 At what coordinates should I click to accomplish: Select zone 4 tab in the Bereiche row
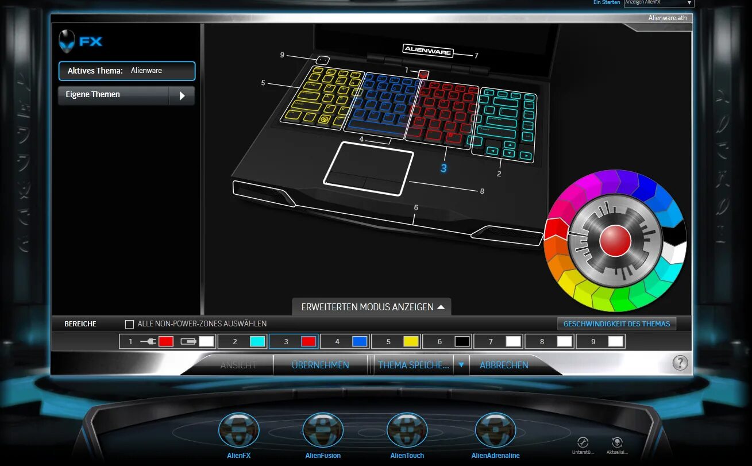[x=345, y=341]
